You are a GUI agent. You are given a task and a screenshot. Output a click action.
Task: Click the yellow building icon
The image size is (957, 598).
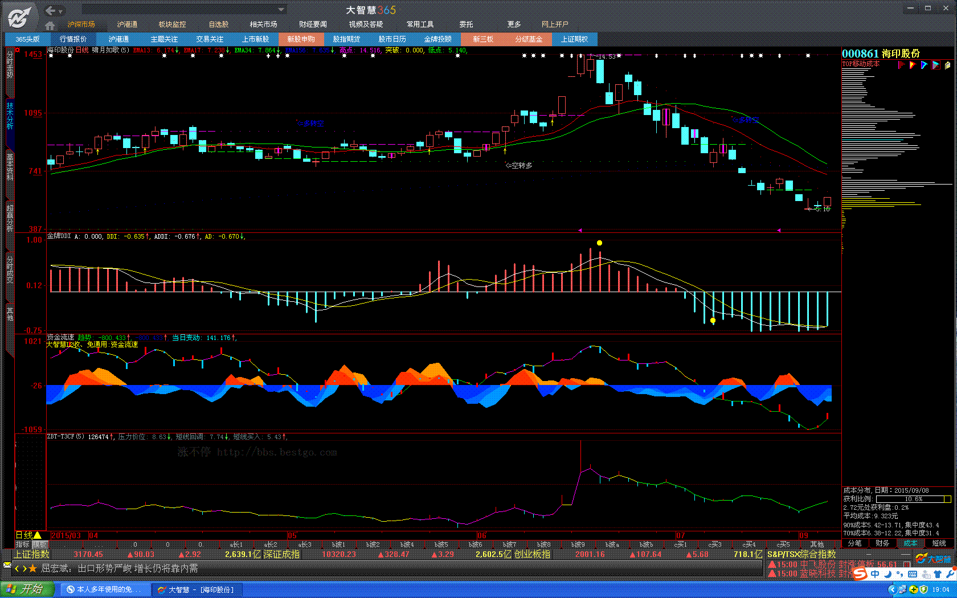pos(947,65)
